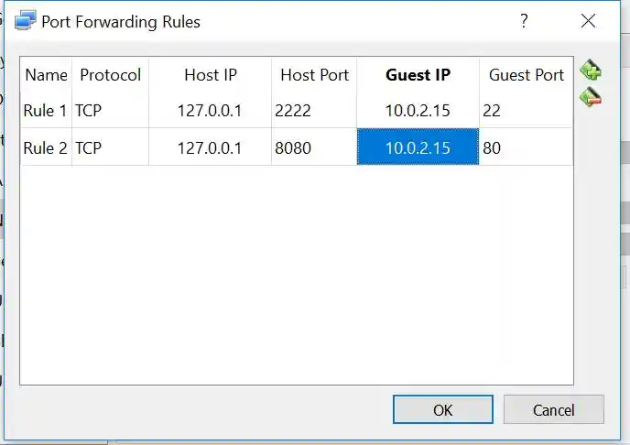Click the Host Port column header

(x=314, y=75)
